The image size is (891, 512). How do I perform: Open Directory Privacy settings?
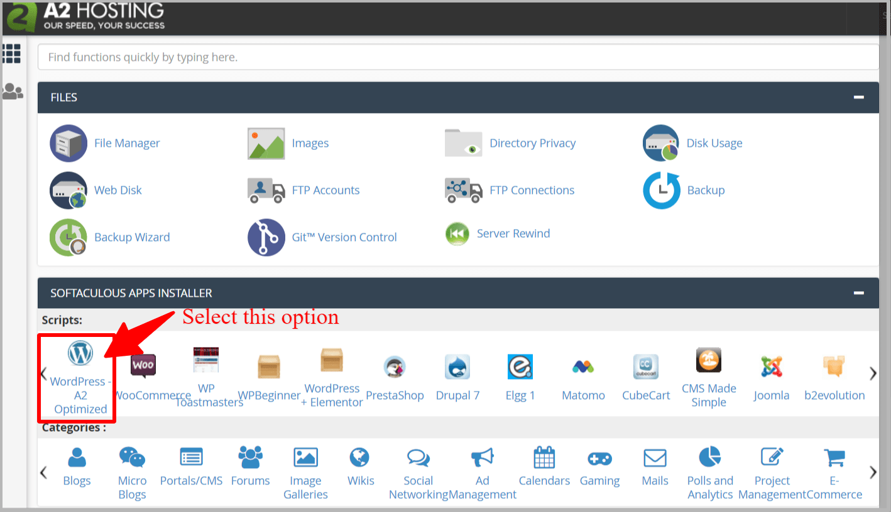point(532,142)
